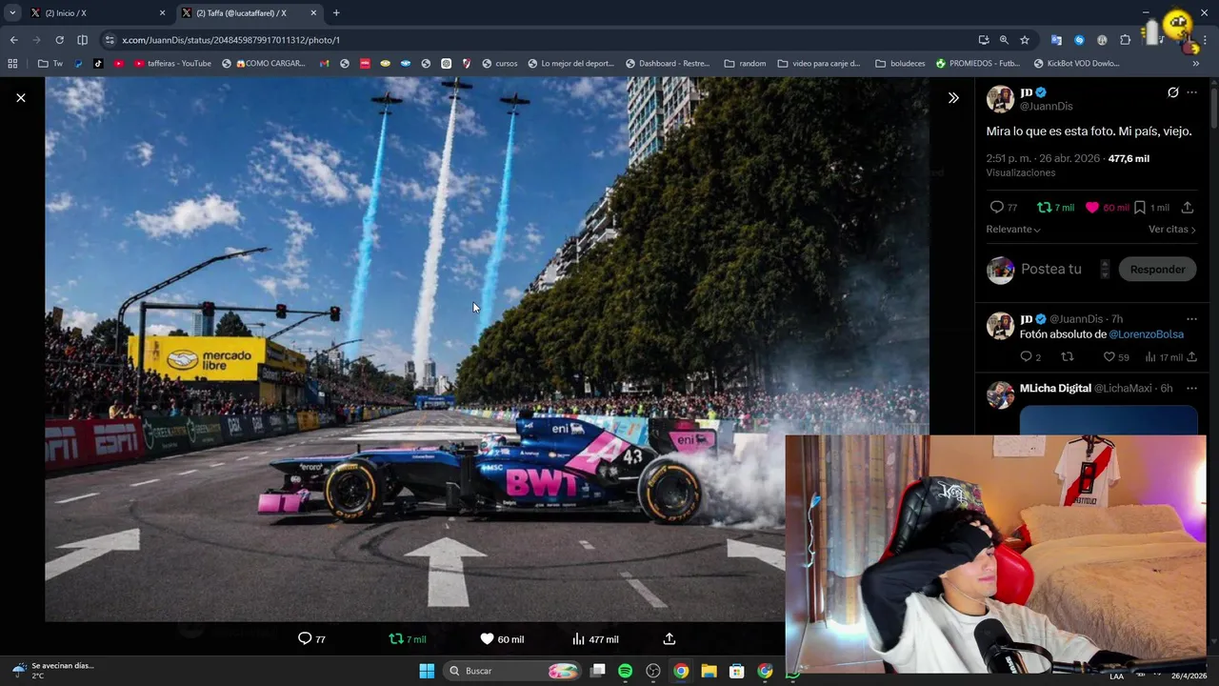Open the Grok icon on JD's tweet
Image resolution: width=1219 pixels, height=686 pixels.
pyautogui.click(x=1173, y=92)
